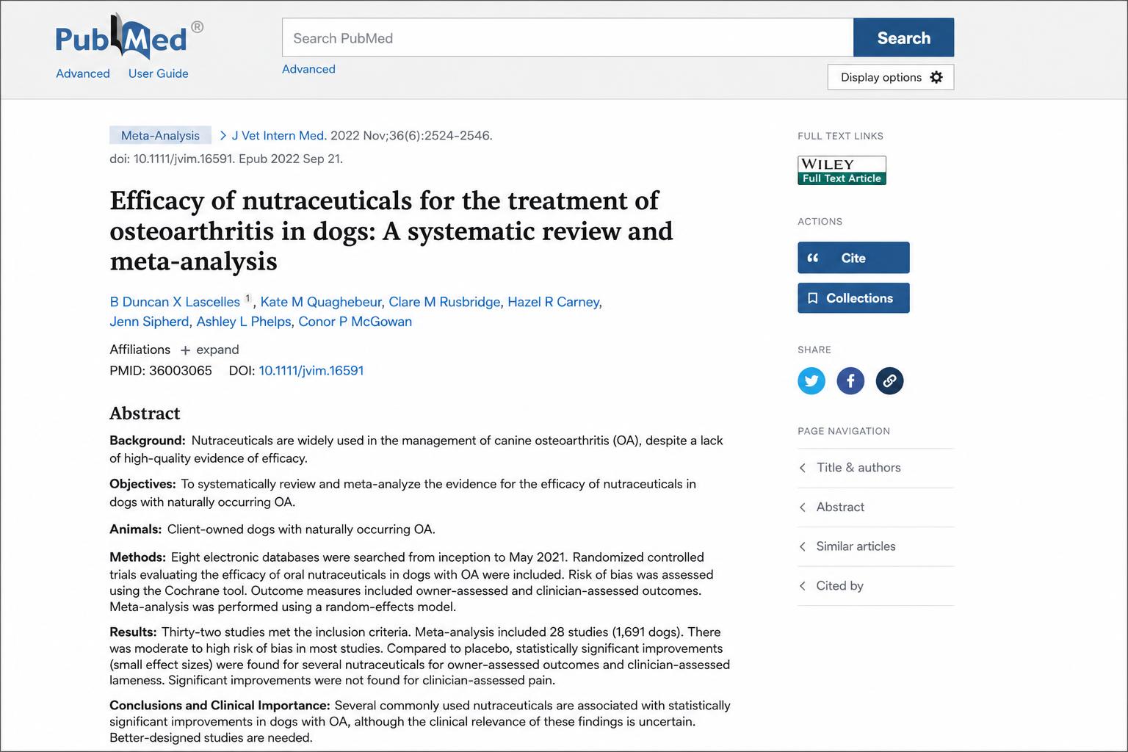The image size is (1128, 752).
Task: Open the Wiley Full Text Article badge
Action: tap(842, 170)
